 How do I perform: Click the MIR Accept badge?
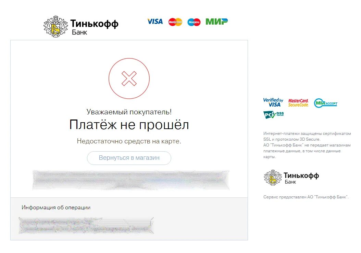pyautogui.click(x=325, y=103)
